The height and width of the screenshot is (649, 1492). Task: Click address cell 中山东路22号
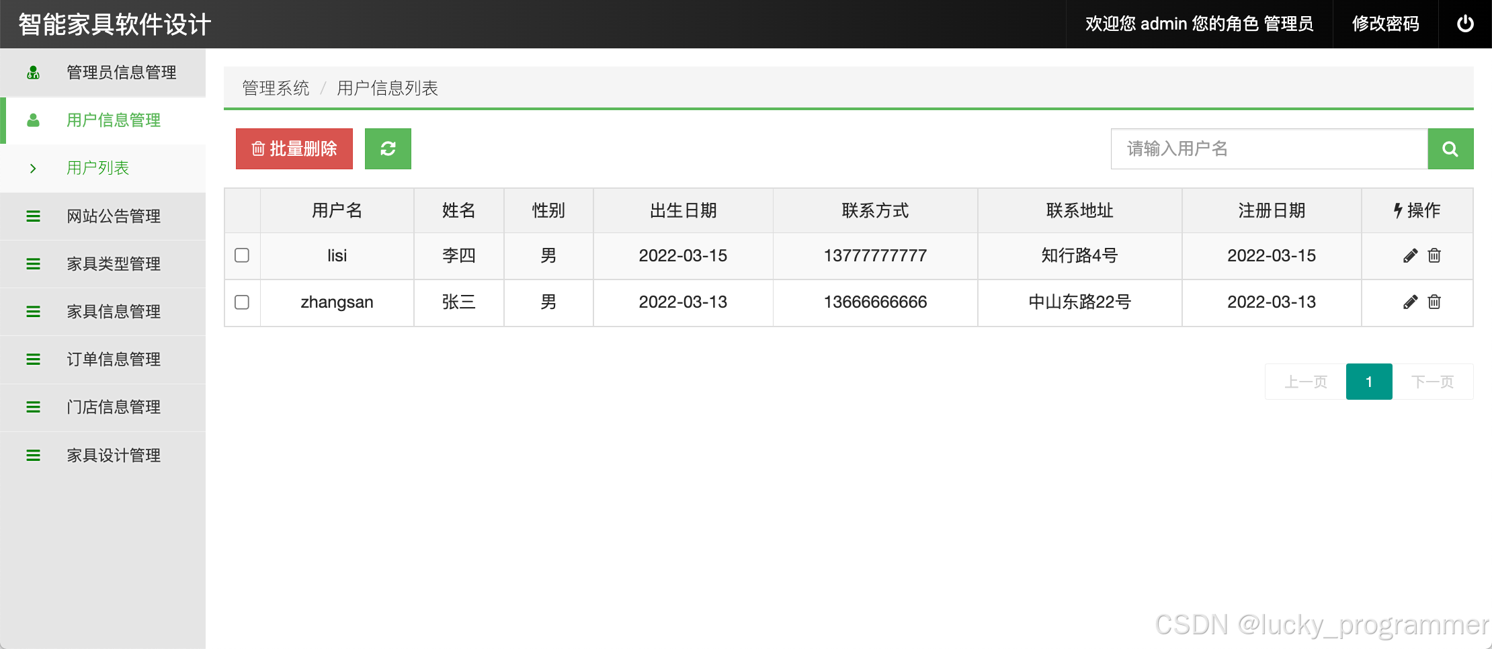point(1079,302)
